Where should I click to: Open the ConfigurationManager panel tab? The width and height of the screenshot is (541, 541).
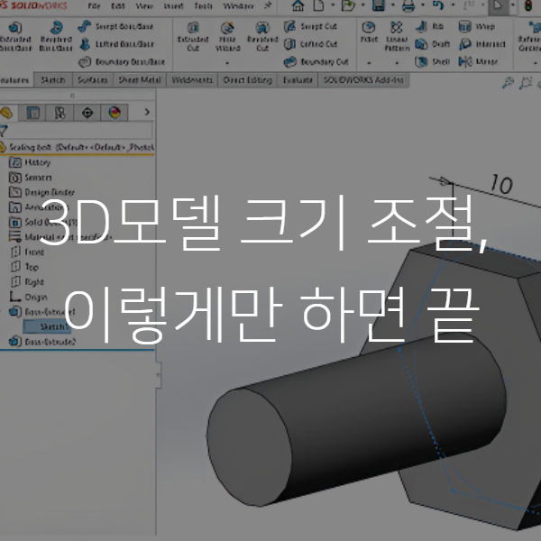coord(60,113)
